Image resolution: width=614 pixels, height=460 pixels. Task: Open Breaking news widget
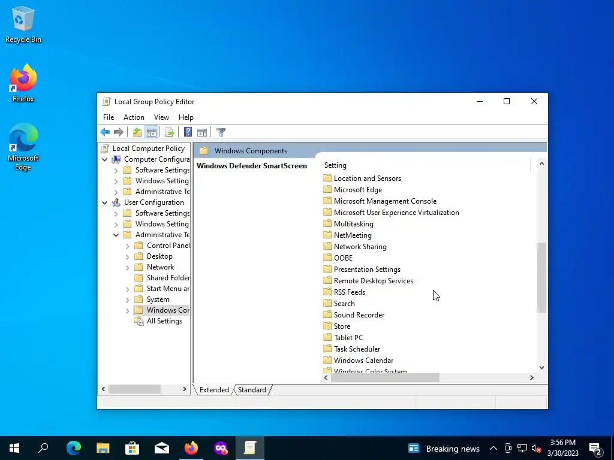[444, 448]
